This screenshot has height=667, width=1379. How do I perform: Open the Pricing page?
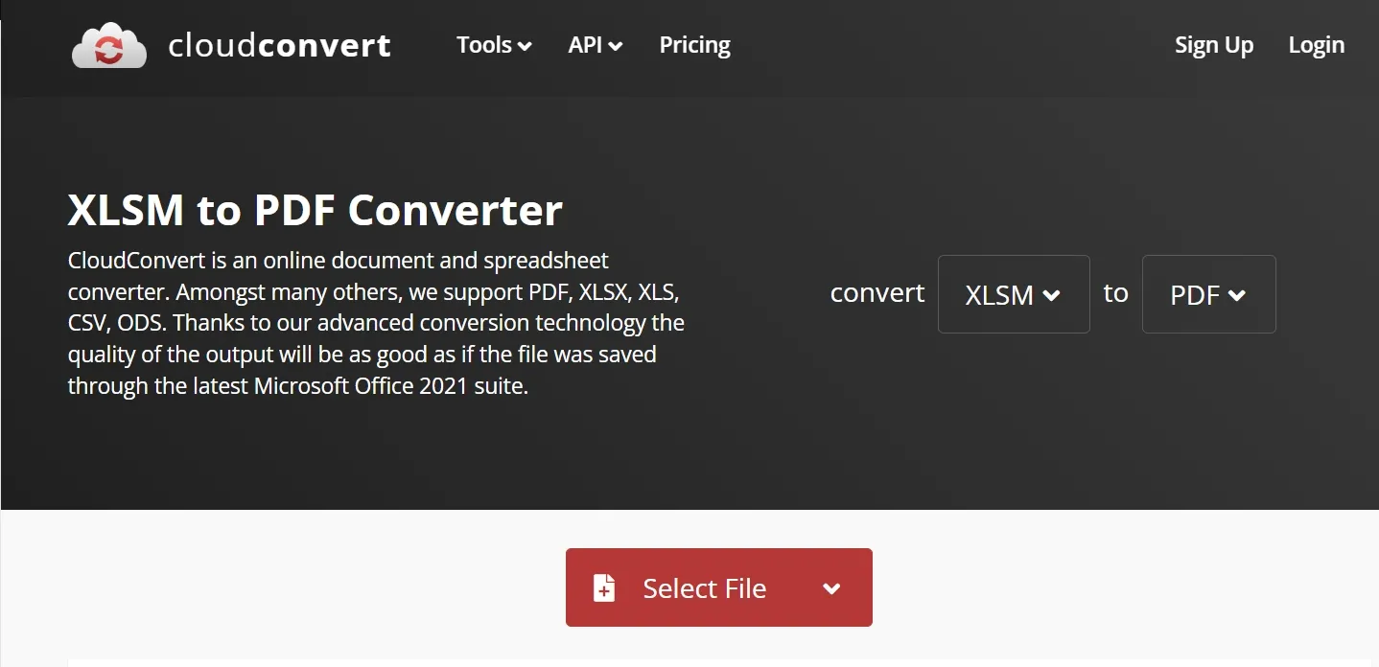[x=694, y=45]
